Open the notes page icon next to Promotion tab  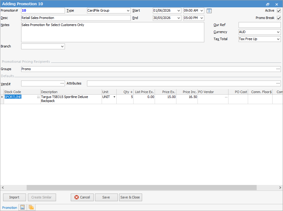[22, 207]
